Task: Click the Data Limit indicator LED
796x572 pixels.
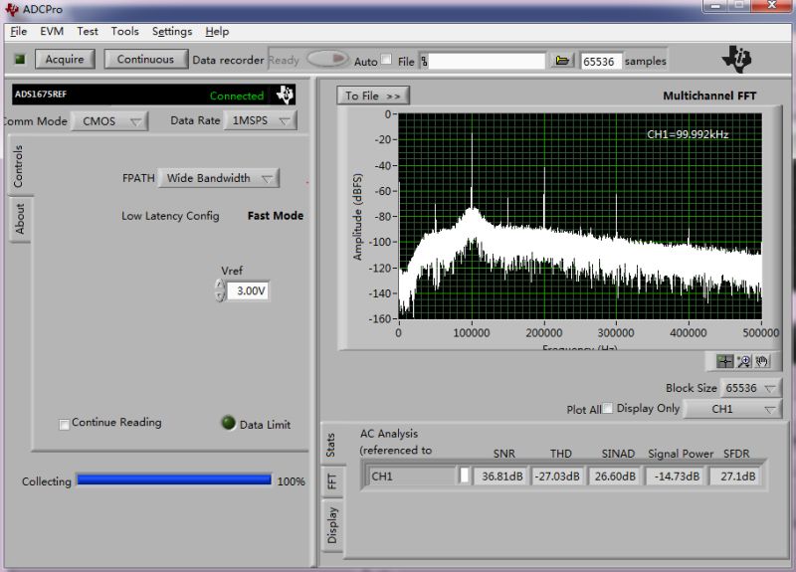Action: (228, 423)
